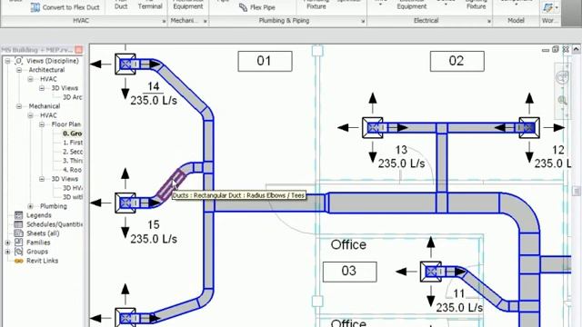Open the '0. Gro' floor plan view
The image size is (582, 327).
point(73,134)
